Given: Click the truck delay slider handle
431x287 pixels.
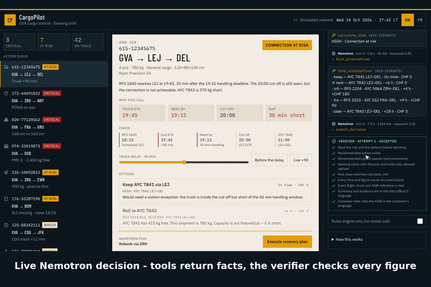Looking at the screenshot, I should tap(184, 162).
